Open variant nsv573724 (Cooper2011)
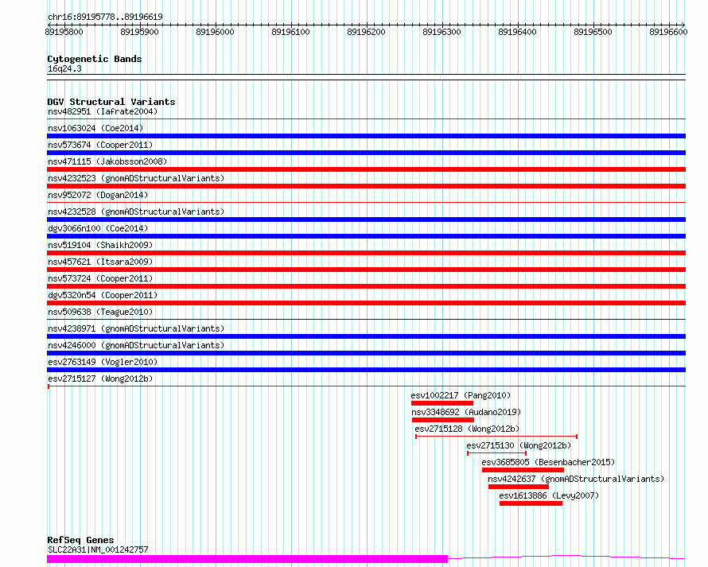The height and width of the screenshot is (567, 708). tap(100, 278)
